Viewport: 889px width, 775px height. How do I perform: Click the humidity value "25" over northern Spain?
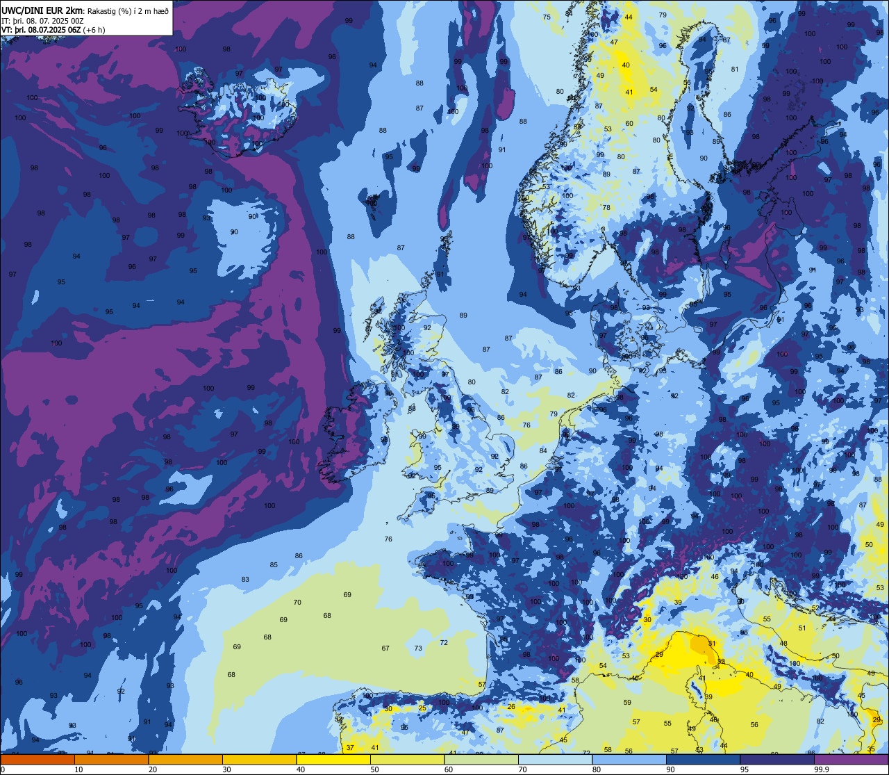(422, 708)
